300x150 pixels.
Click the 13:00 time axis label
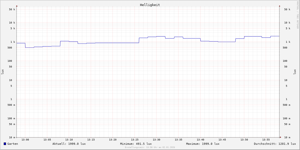click(x=25, y=140)
